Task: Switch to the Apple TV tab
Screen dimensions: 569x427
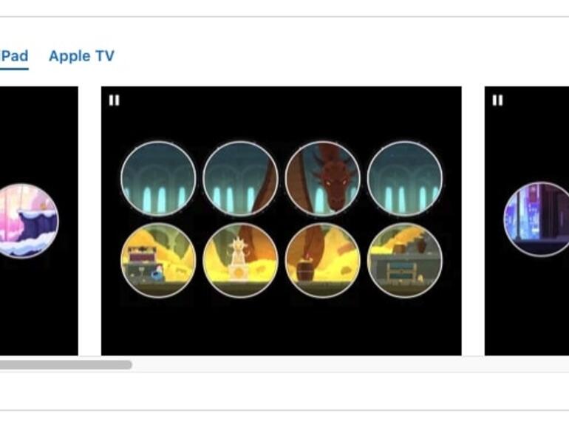Action: pos(81,56)
